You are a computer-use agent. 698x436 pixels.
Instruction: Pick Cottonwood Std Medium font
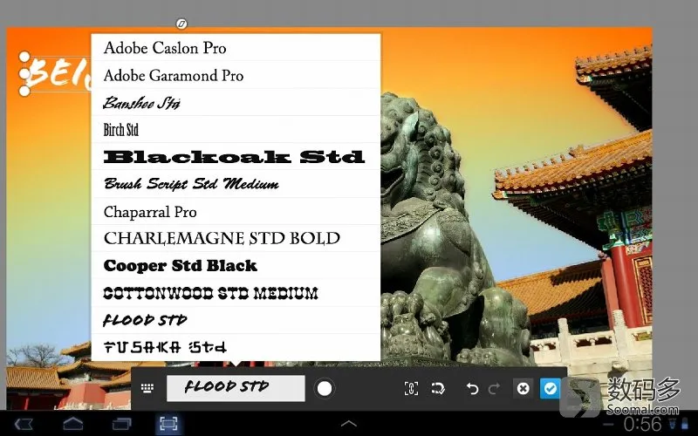coord(236,293)
